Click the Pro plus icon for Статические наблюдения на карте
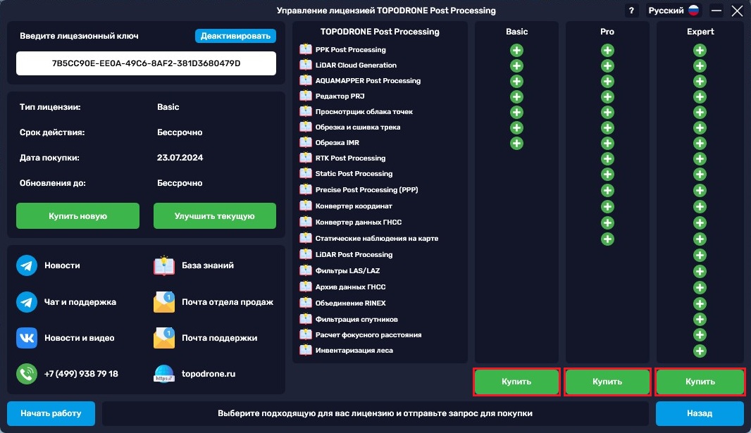The height and width of the screenshot is (433, 751). [x=607, y=239]
